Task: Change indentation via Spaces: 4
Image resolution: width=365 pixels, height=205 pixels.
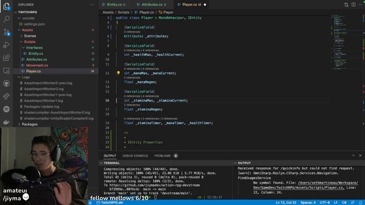Action: tap(308, 203)
